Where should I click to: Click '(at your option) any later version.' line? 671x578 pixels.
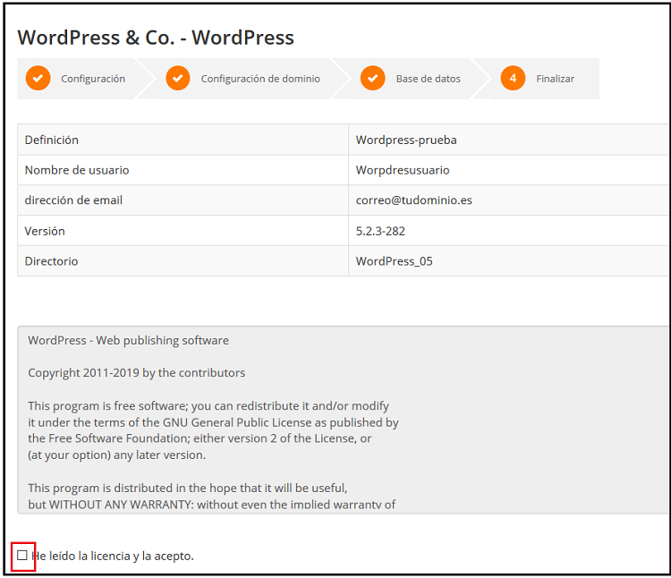117,455
